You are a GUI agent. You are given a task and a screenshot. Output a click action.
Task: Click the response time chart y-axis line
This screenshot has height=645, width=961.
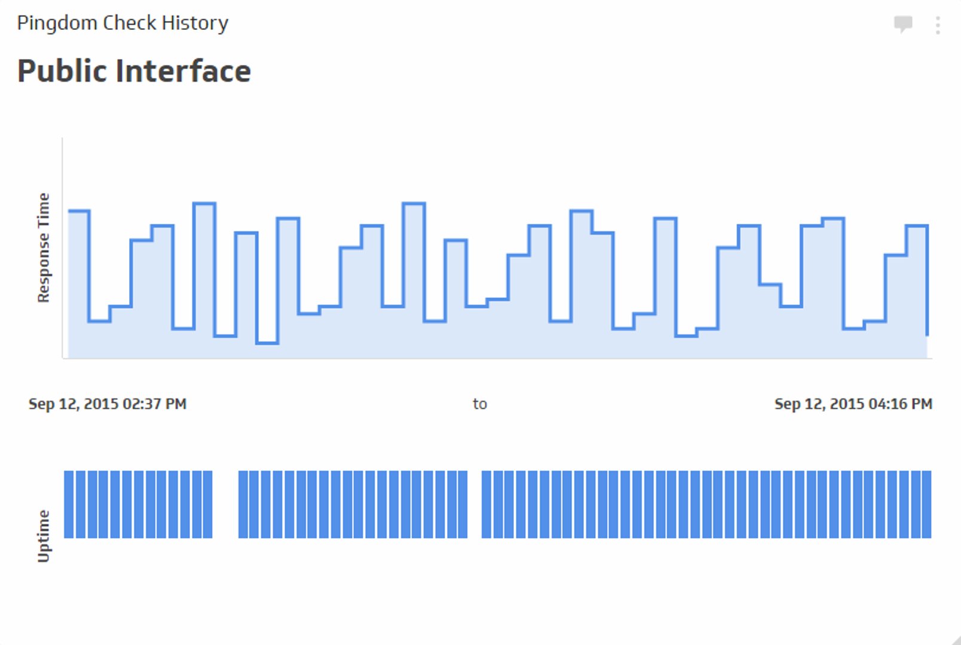coord(62,248)
